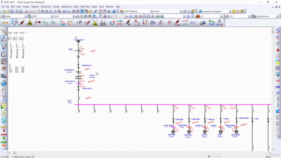Select the AUX-T1 transformer label
This screenshot has width=281, height=158.
tap(92, 75)
